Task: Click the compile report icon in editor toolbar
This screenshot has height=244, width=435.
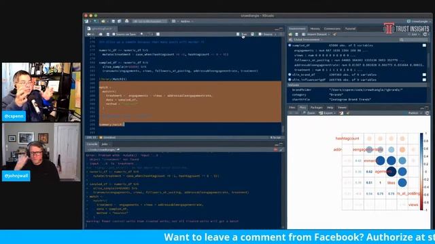Action: (x=158, y=35)
